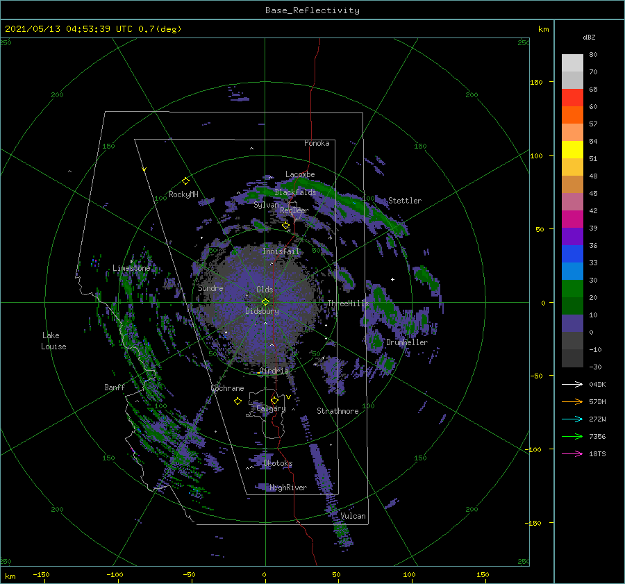Click the Drumheller label
The height and width of the screenshot is (584, 625).
[x=407, y=342]
